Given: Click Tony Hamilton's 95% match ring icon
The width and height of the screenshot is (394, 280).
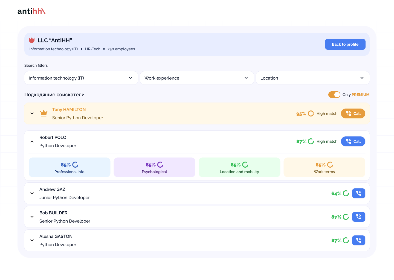Looking at the screenshot, I should [311, 113].
